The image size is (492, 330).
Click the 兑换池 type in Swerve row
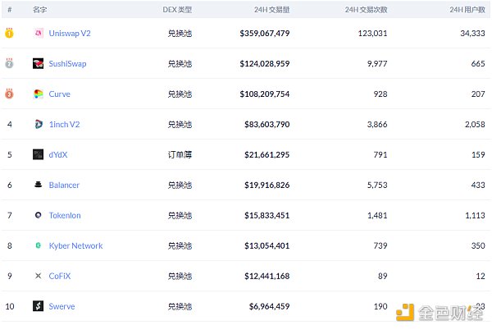point(180,306)
